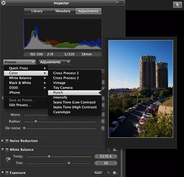Click the Moire slider track
Screen dimensions: 184x177
point(36,115)
